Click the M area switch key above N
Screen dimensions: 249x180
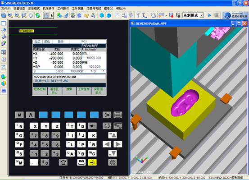19,115
